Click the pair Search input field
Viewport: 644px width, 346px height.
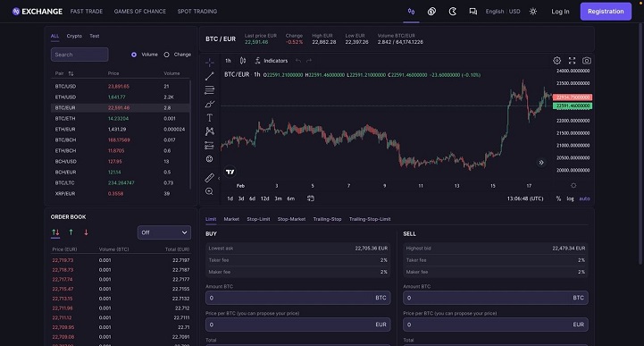79,55
